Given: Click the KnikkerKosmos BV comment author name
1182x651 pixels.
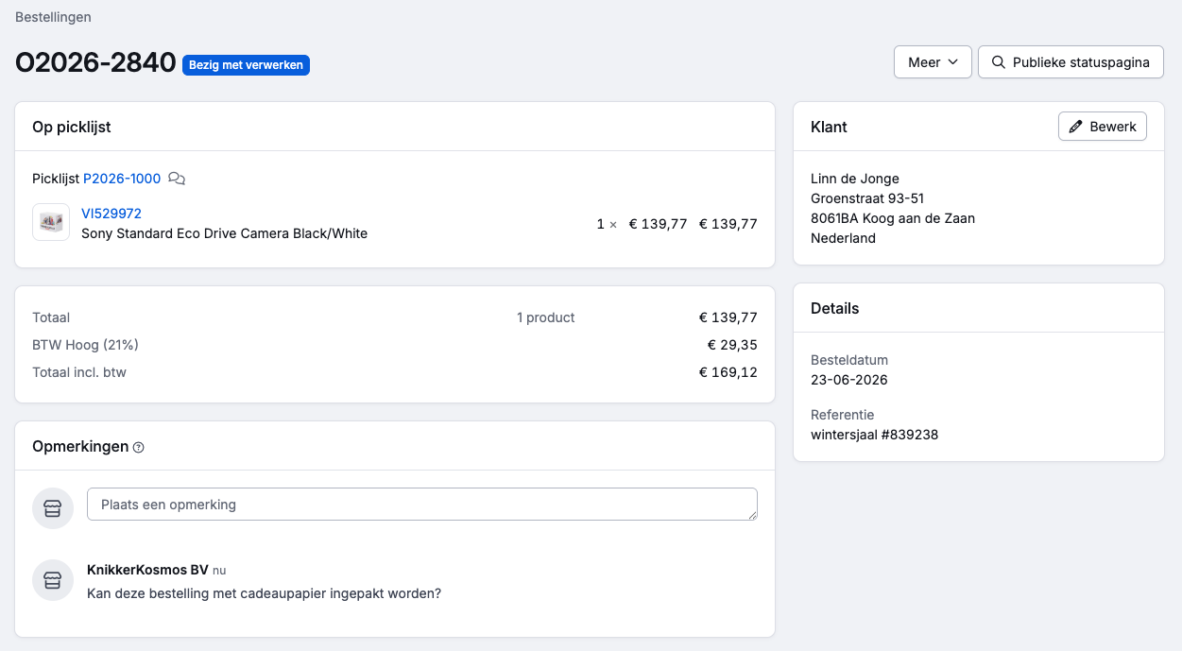Looking at the screenshot, I should click(x=147, y=570).
